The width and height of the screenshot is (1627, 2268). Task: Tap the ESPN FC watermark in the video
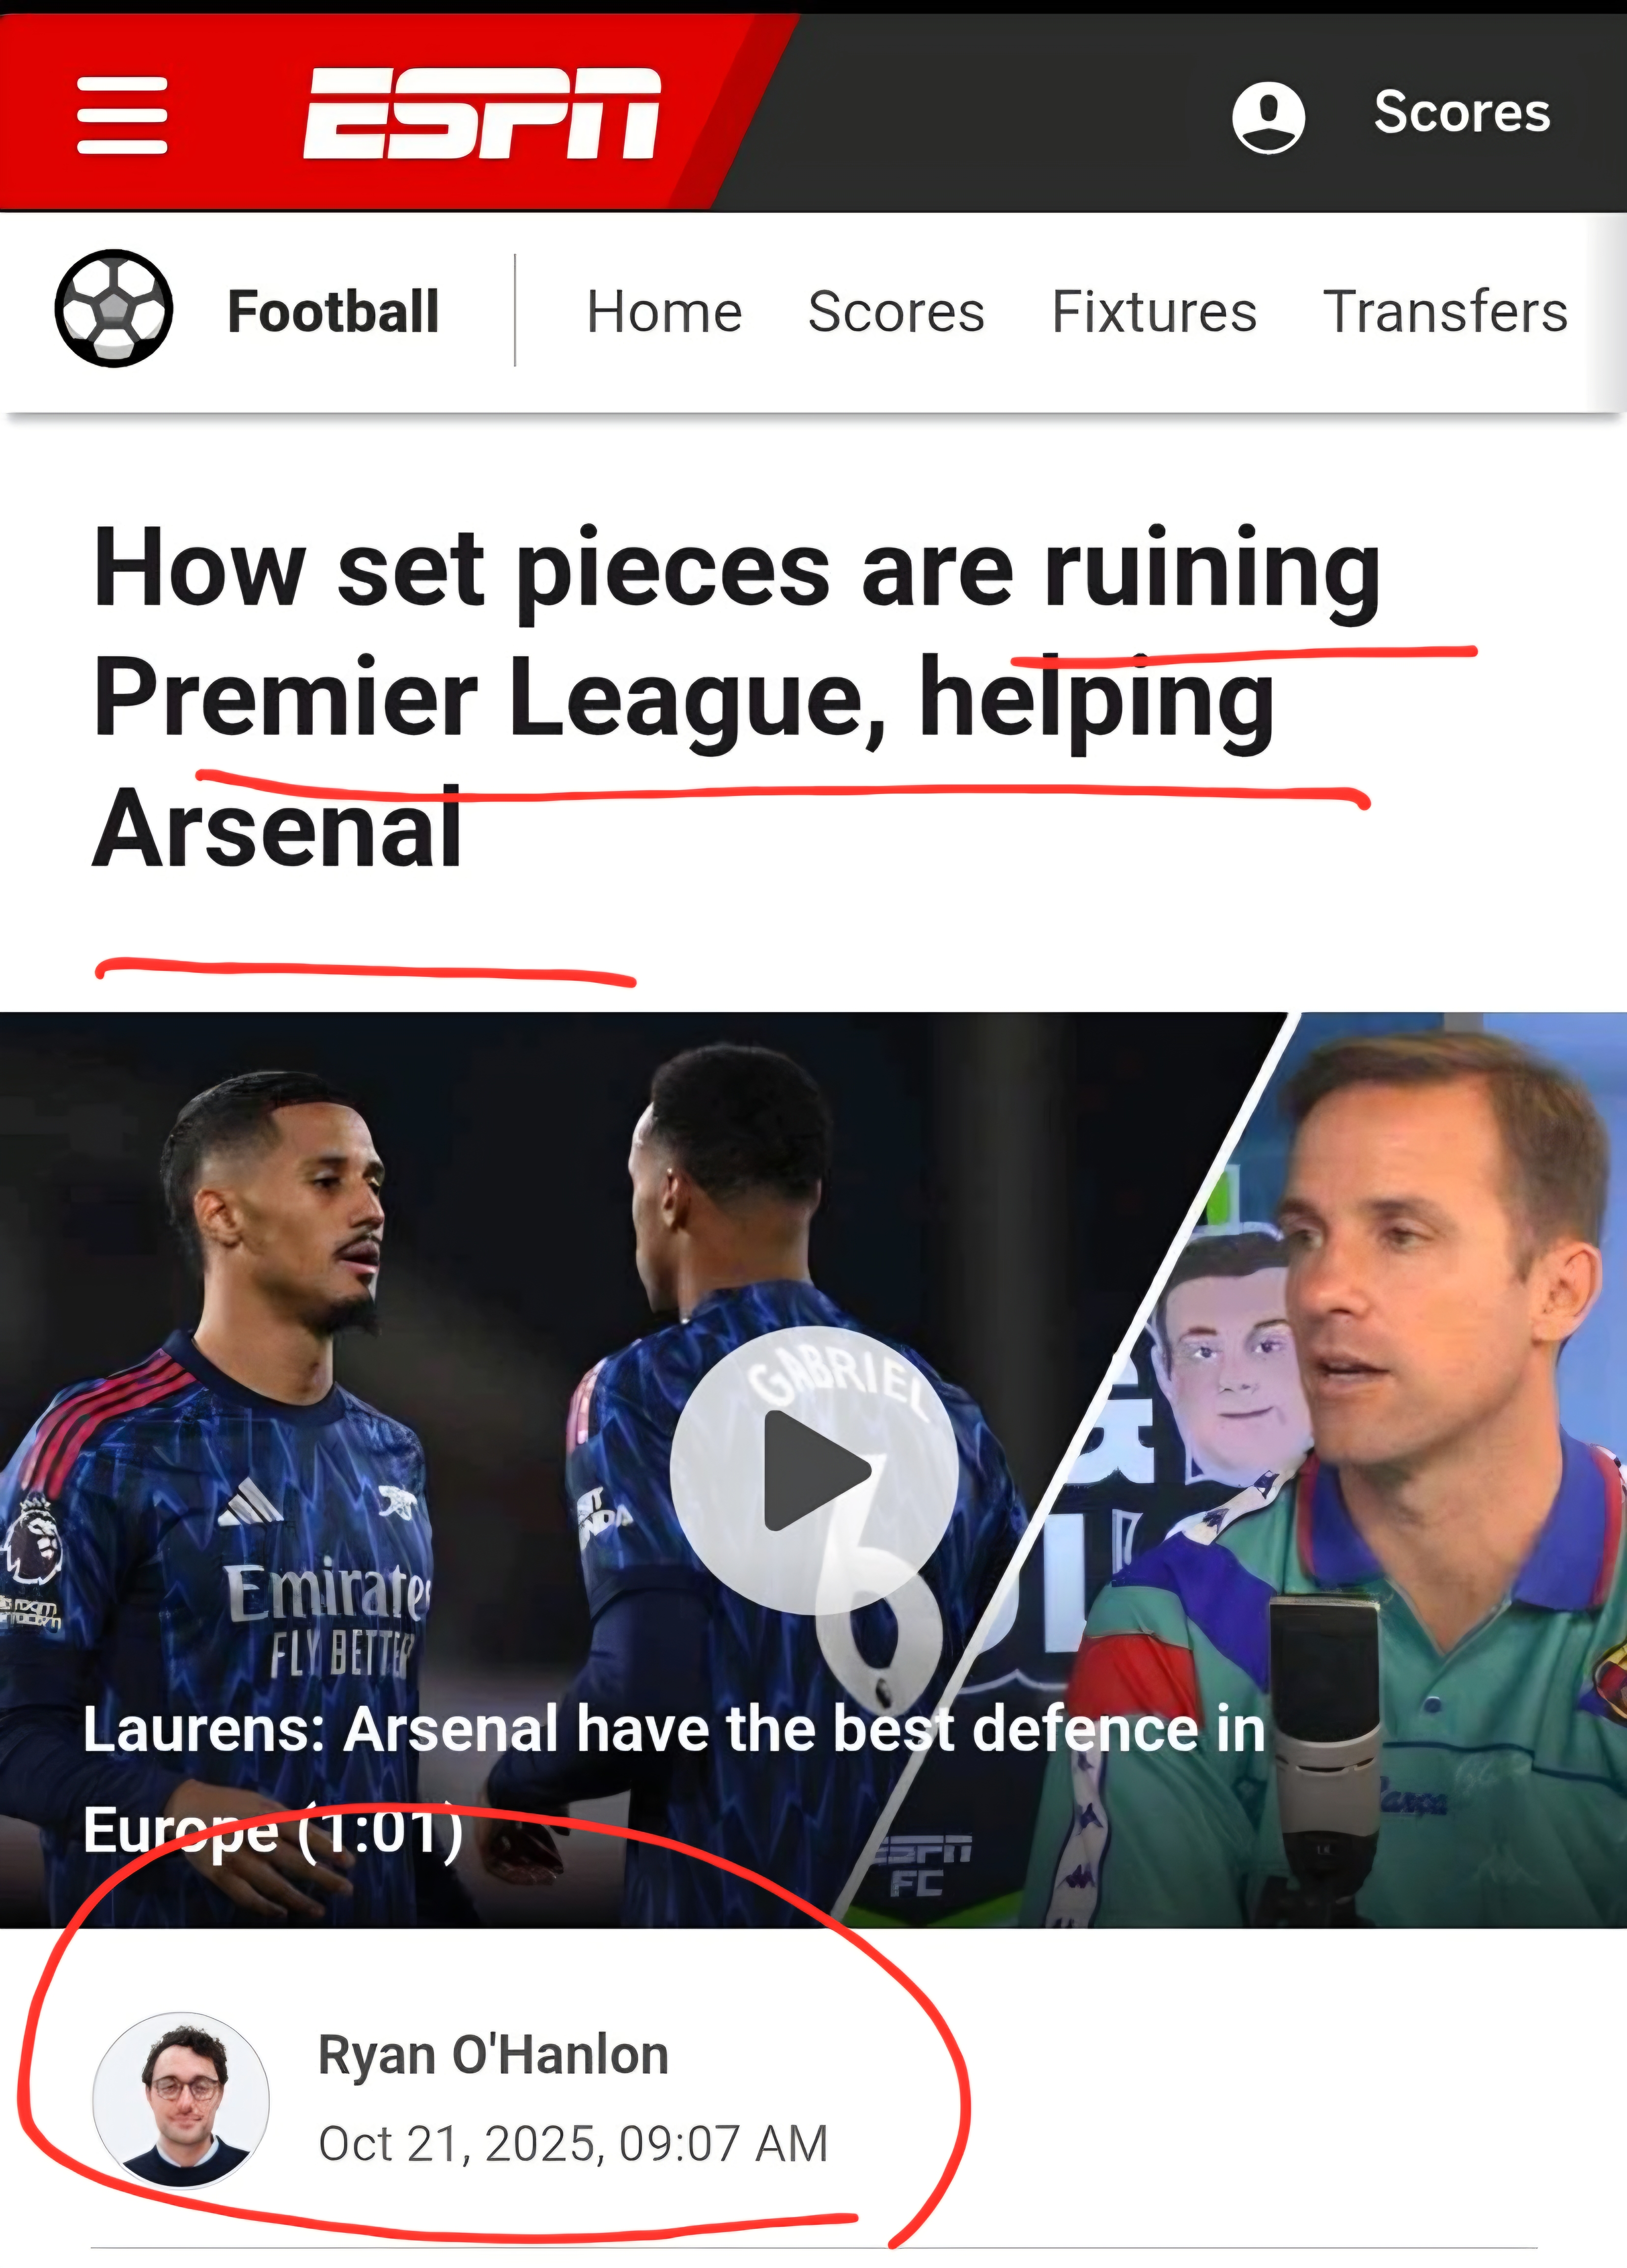tap(921, 1866)
